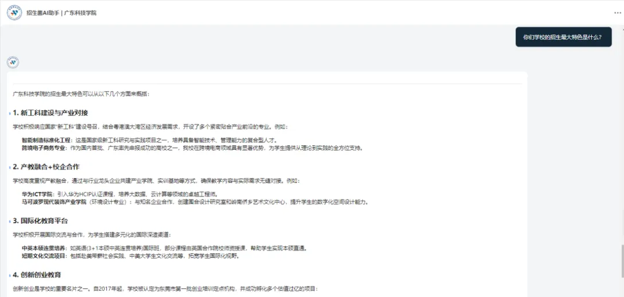Click heading 2. 产教融合+校企合作
This screenshot has height=297, width=624.
(46, 167)
